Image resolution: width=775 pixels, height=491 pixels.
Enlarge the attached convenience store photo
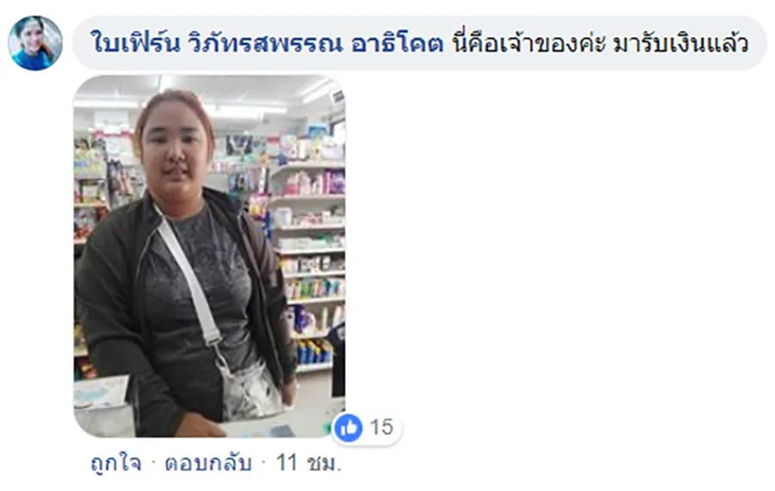(x=209, y=256)
